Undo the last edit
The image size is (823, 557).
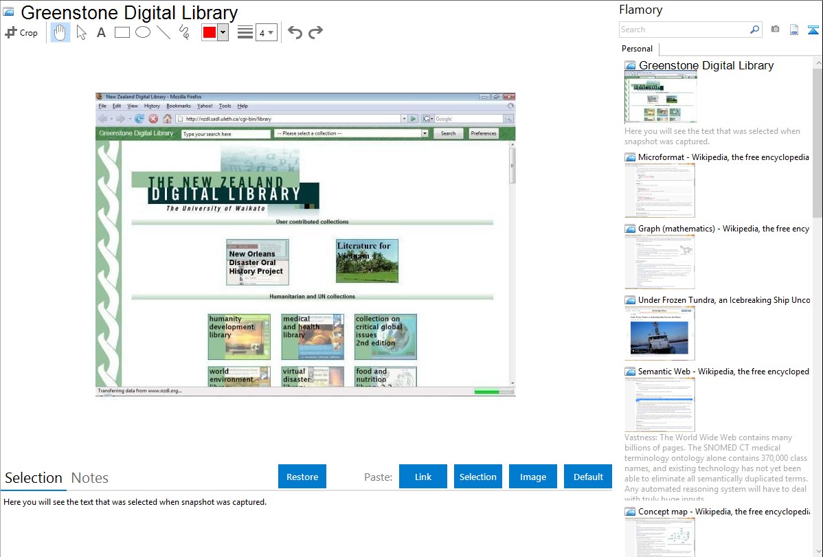(295, 32)
